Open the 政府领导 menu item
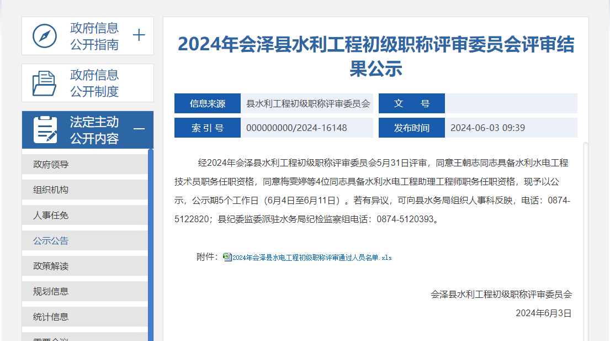Viewport: 610px width, 341px height. (51, 165)
